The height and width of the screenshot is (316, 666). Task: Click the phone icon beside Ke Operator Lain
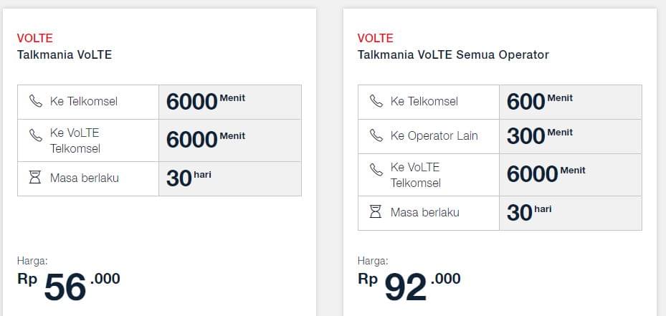click(376, 135)
